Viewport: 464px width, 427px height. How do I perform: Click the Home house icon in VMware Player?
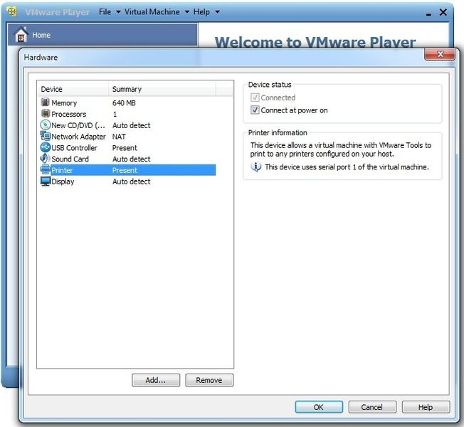tap(21, 35)
